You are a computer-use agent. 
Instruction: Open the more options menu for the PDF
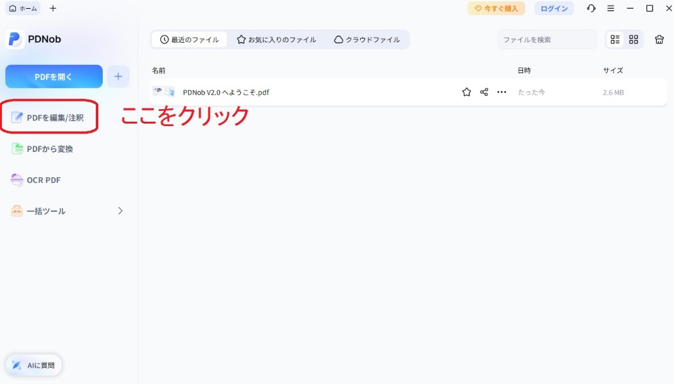(501, 91)
